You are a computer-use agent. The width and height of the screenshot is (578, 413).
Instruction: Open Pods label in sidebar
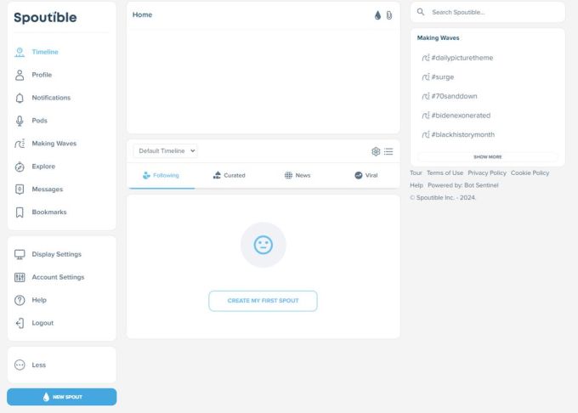point(39,121)
